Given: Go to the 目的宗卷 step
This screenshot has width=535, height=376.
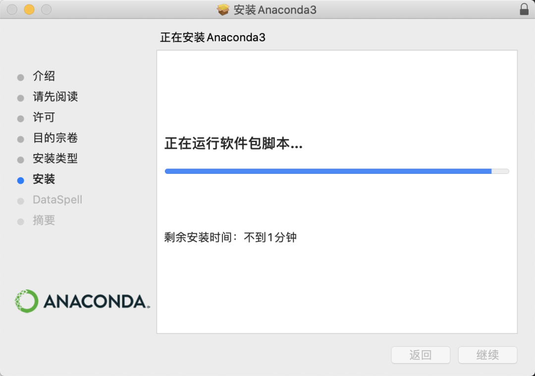Looking at the screenshot, I should point(55,138).
